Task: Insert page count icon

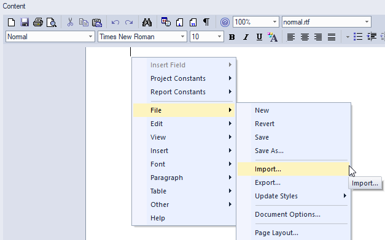Action: pyautogui.click(x=193, y=22)
